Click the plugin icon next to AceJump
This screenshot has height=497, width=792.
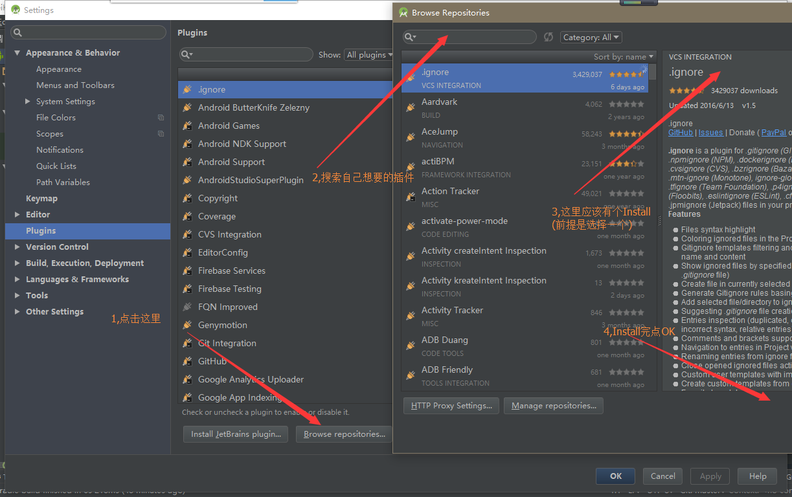tap(410, 137)
